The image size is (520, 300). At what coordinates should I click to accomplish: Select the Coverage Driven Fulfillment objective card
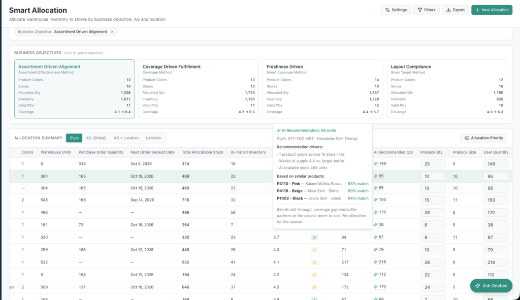pos(199,89)
